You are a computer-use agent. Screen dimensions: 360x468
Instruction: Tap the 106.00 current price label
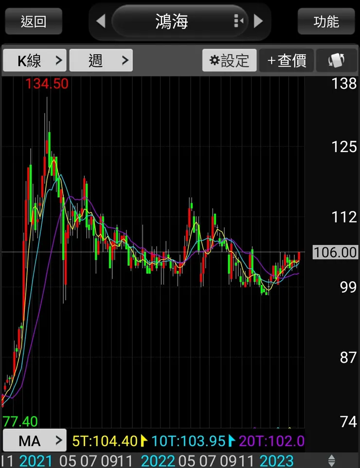(x=335, y=252)
